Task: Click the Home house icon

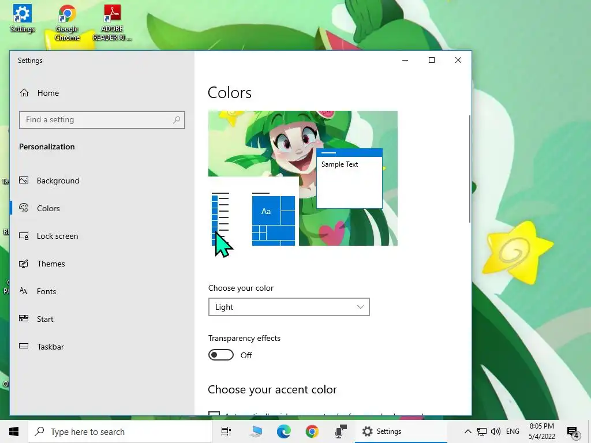Action: coord(24,93)
